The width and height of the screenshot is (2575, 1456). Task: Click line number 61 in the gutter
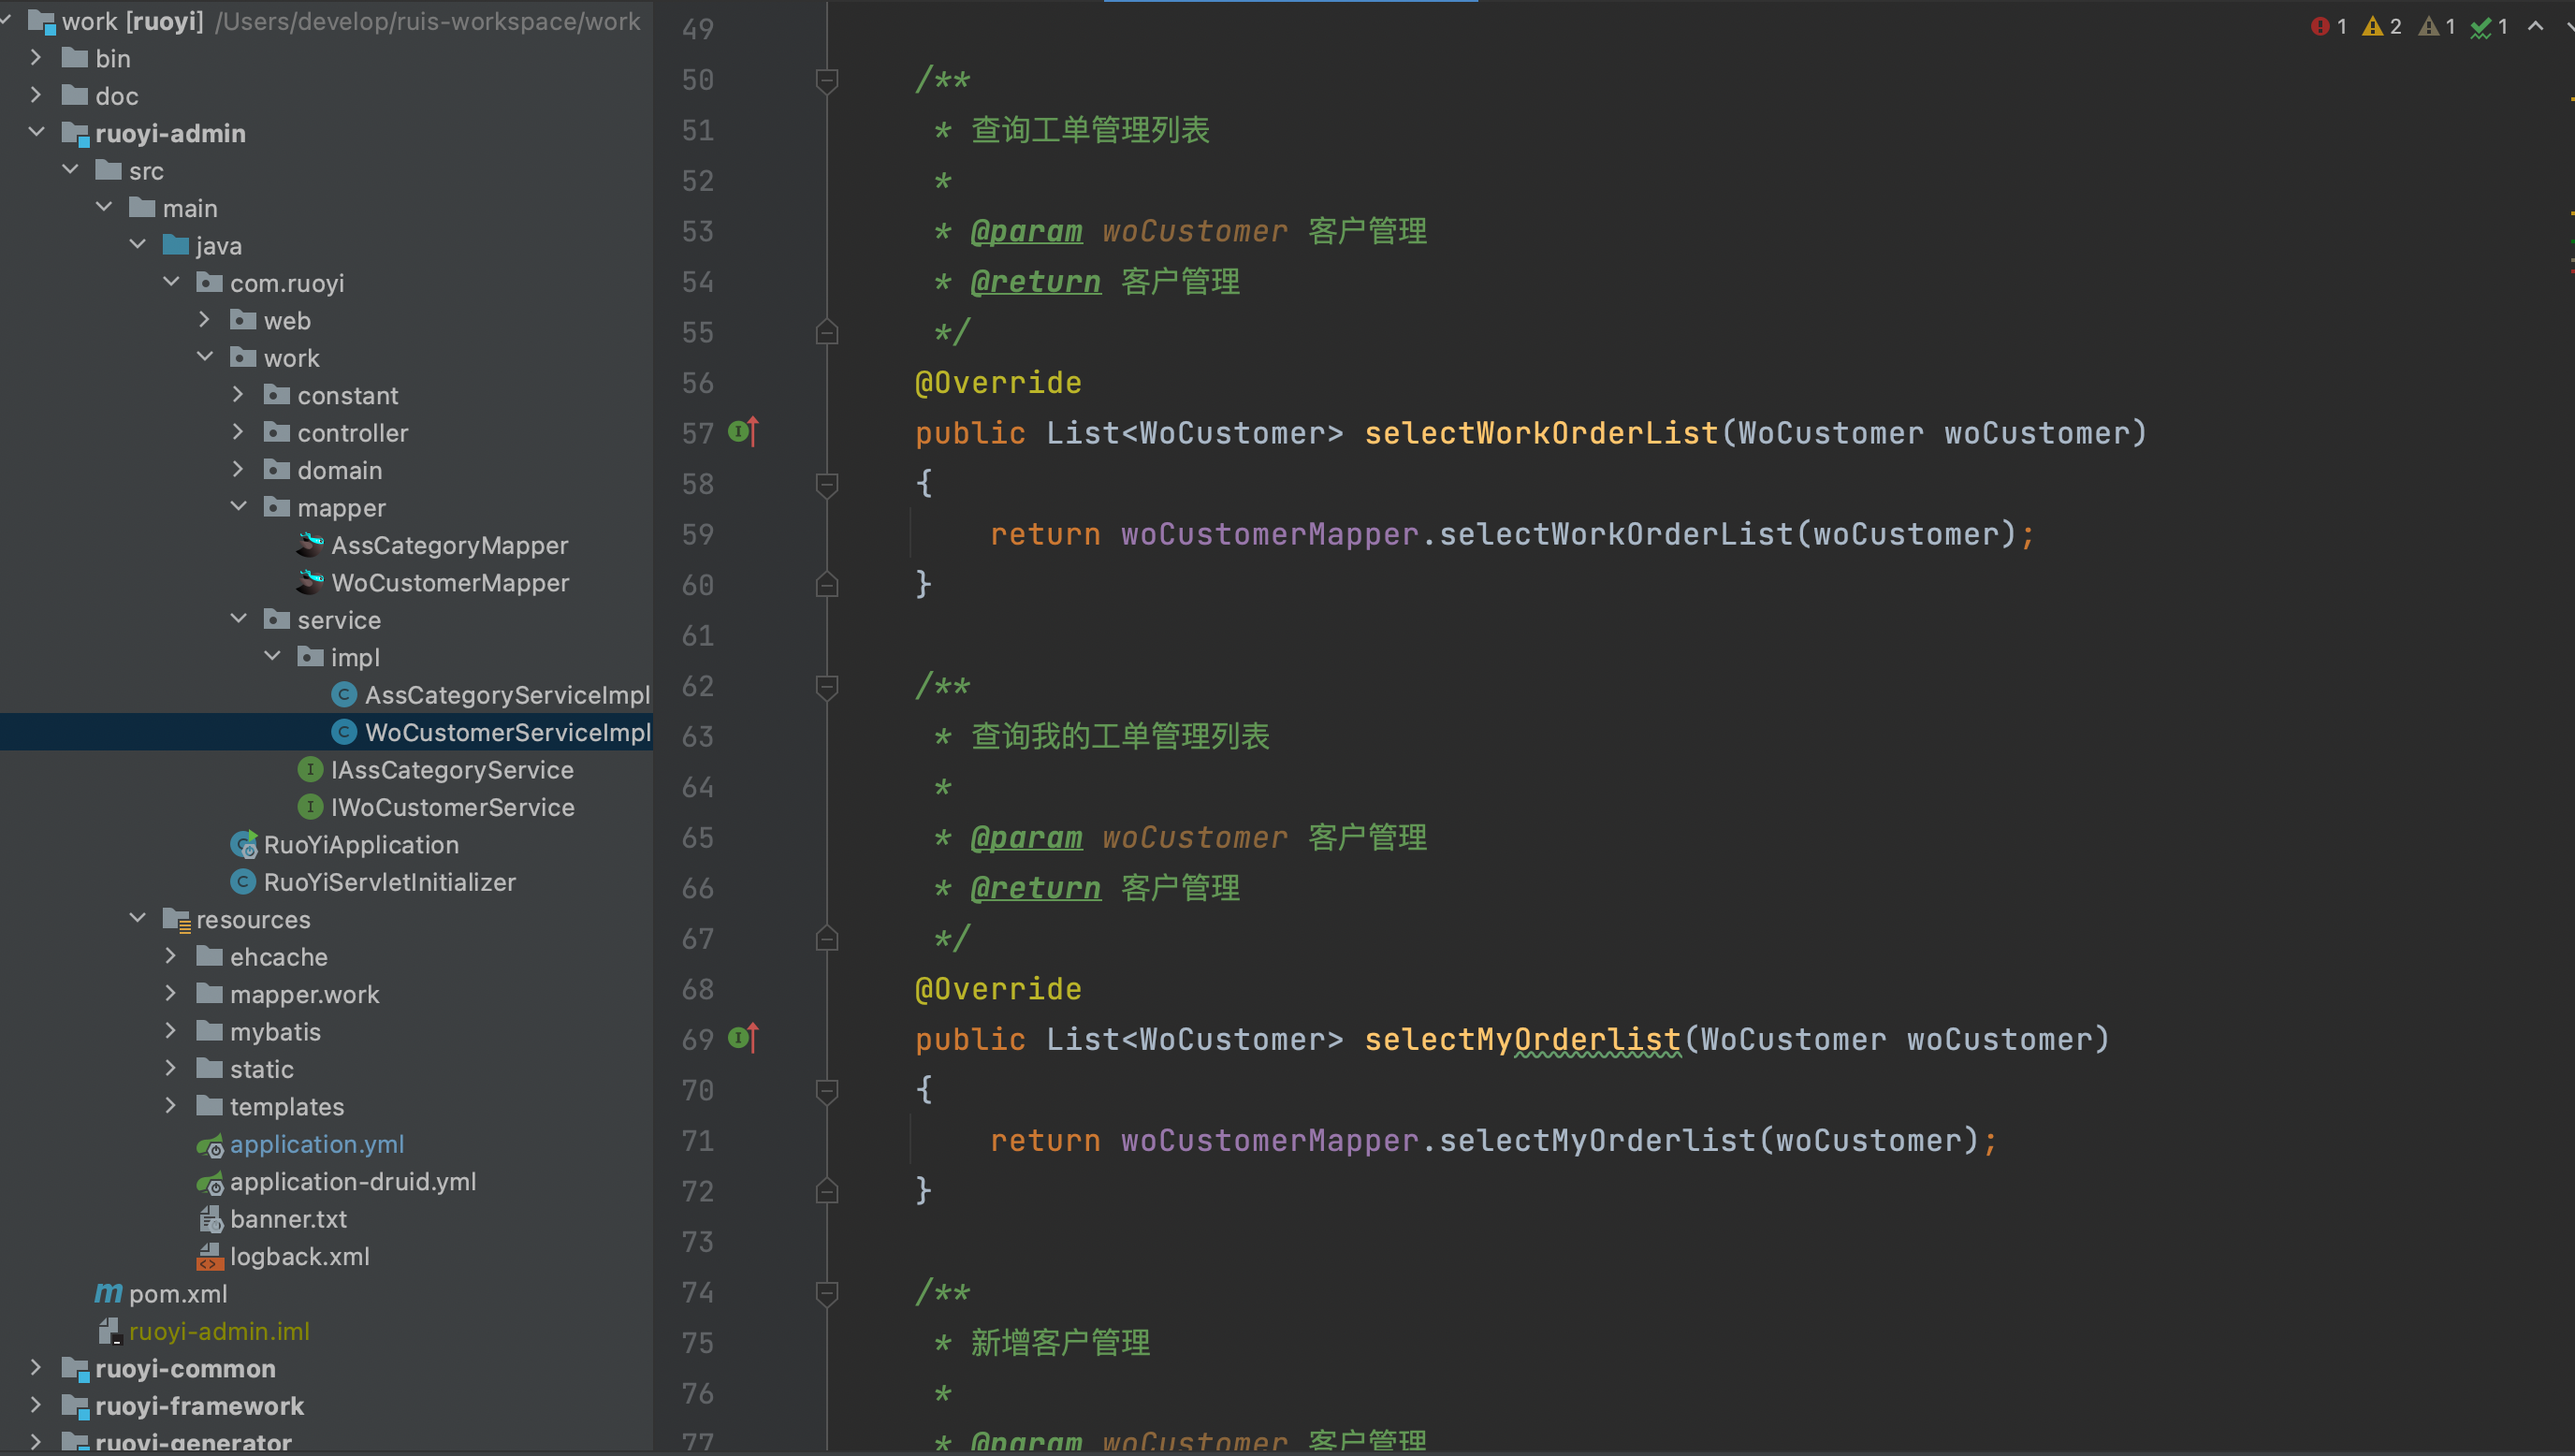coord(698,636)
